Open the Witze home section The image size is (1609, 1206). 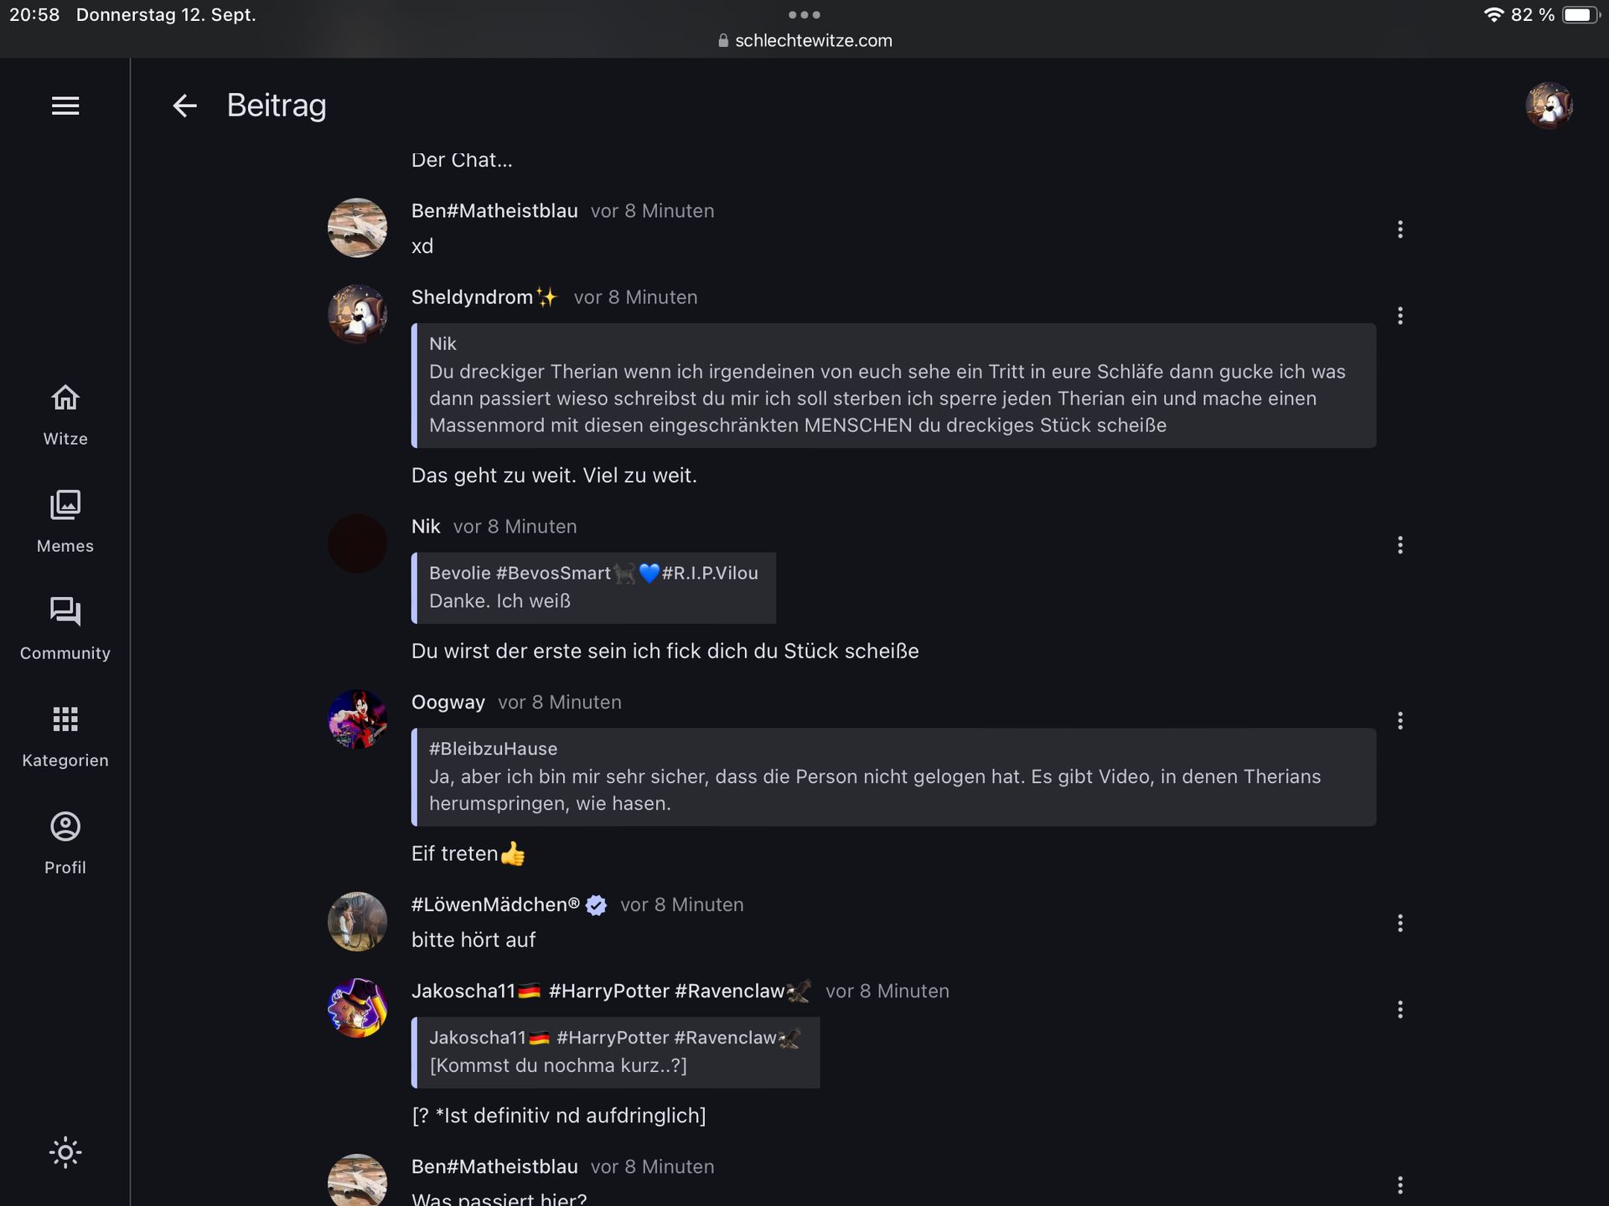point(65,414)
